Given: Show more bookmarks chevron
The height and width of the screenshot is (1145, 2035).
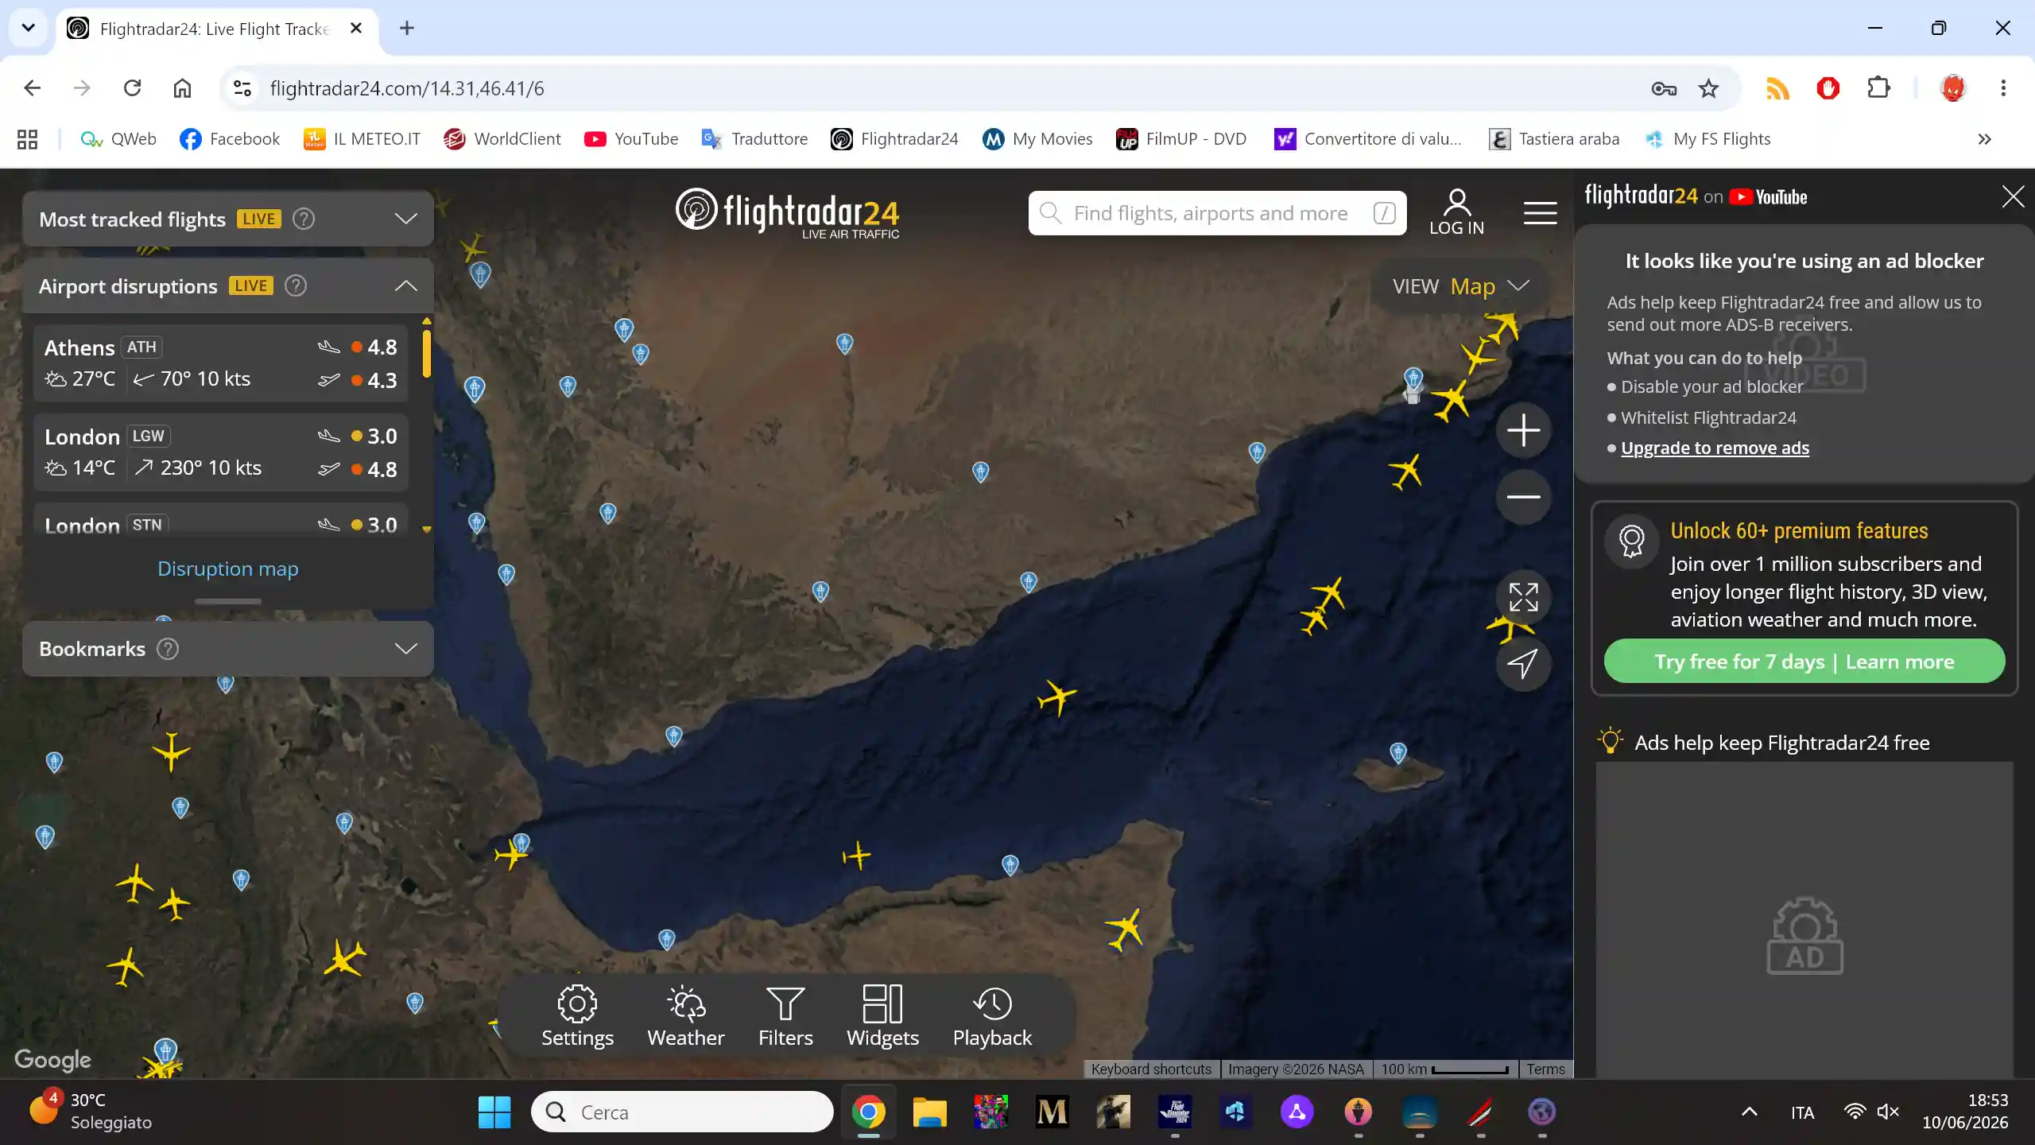Looking at the screenshot, I should 1984,139.
